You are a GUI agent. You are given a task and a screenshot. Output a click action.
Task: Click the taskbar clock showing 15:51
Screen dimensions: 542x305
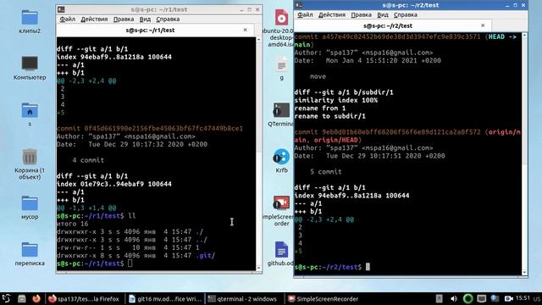(523, 297)
